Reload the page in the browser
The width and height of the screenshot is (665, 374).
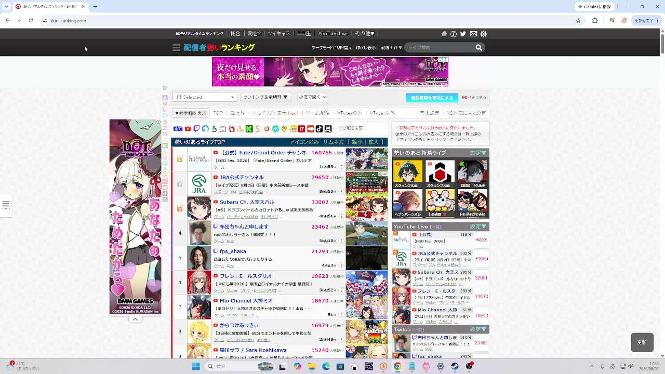[31, 21]
